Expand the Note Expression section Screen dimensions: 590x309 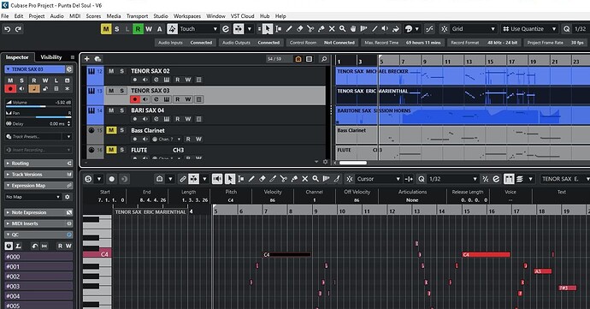[38, 212]
